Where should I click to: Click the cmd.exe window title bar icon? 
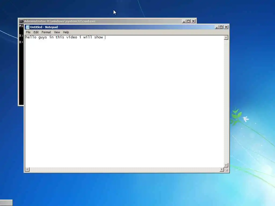(x=21, y=21)
